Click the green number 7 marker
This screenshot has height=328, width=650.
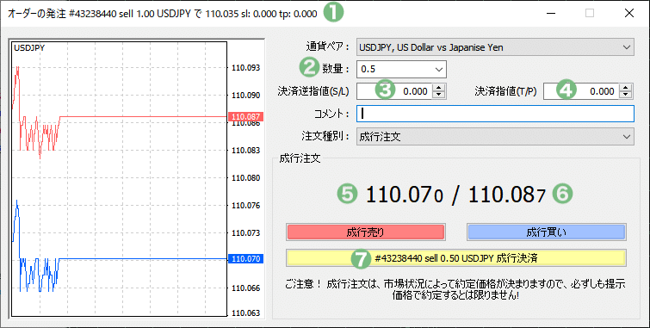click(361, 259)
